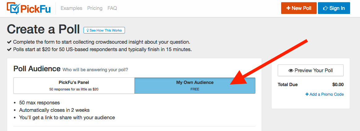Click the Create a Poll heading
360x131 pixels.
pos(43,29)
